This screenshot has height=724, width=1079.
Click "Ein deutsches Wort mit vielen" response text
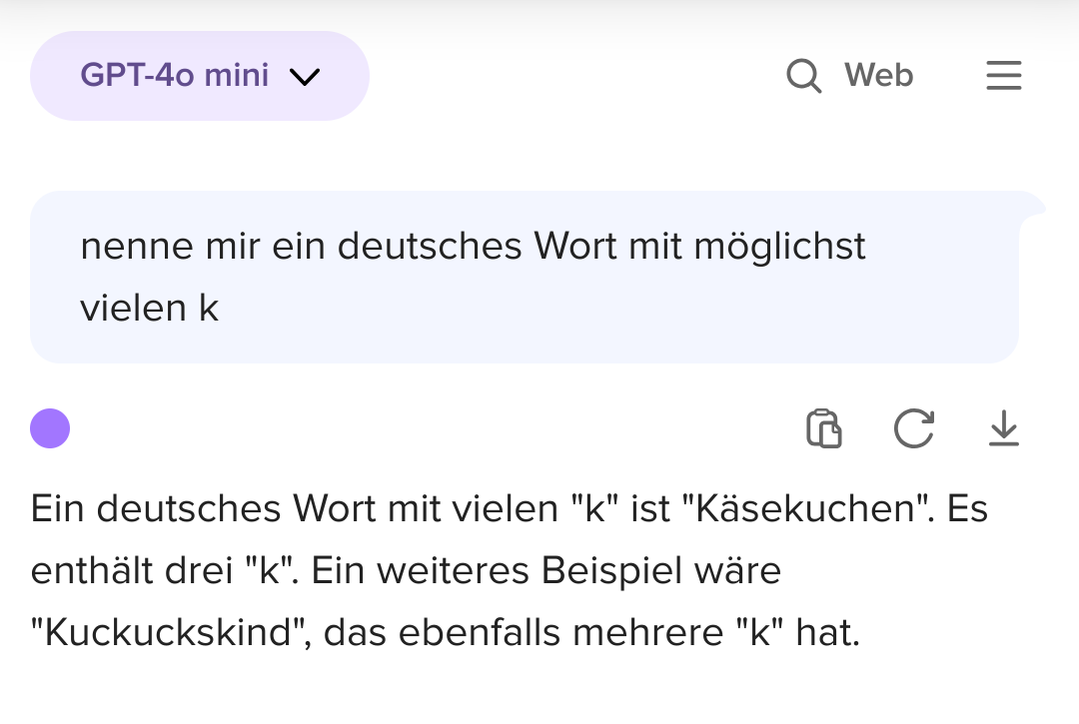tap(295, 509)
